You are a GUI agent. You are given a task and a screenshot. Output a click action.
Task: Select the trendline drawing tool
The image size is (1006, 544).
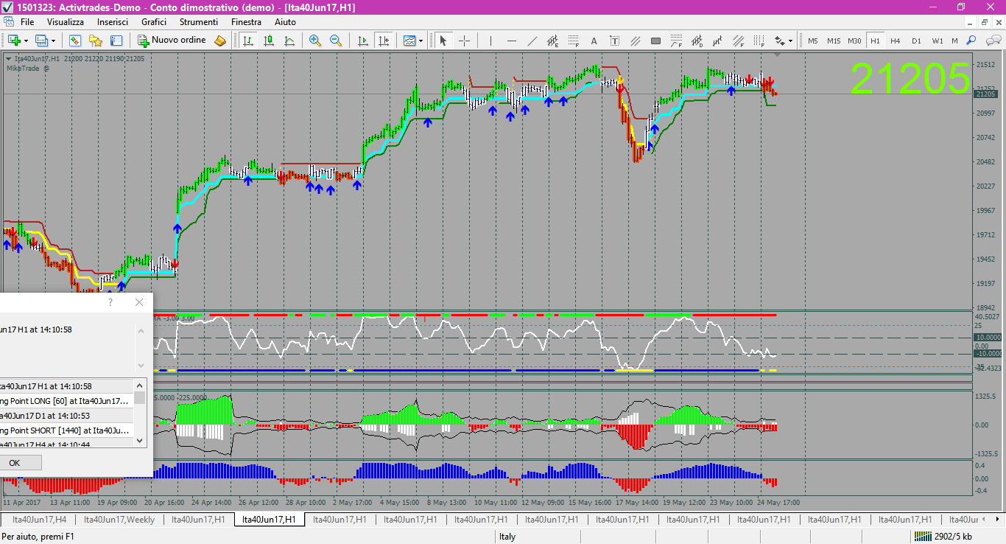point(532,41)
